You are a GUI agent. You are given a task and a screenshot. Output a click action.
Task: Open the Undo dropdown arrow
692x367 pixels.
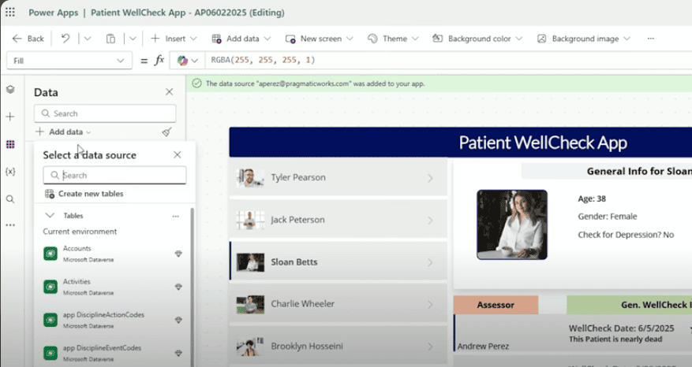pos(88,39)
